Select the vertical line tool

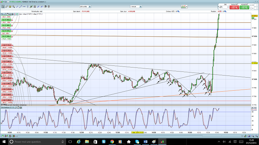[x=28, y=7]
